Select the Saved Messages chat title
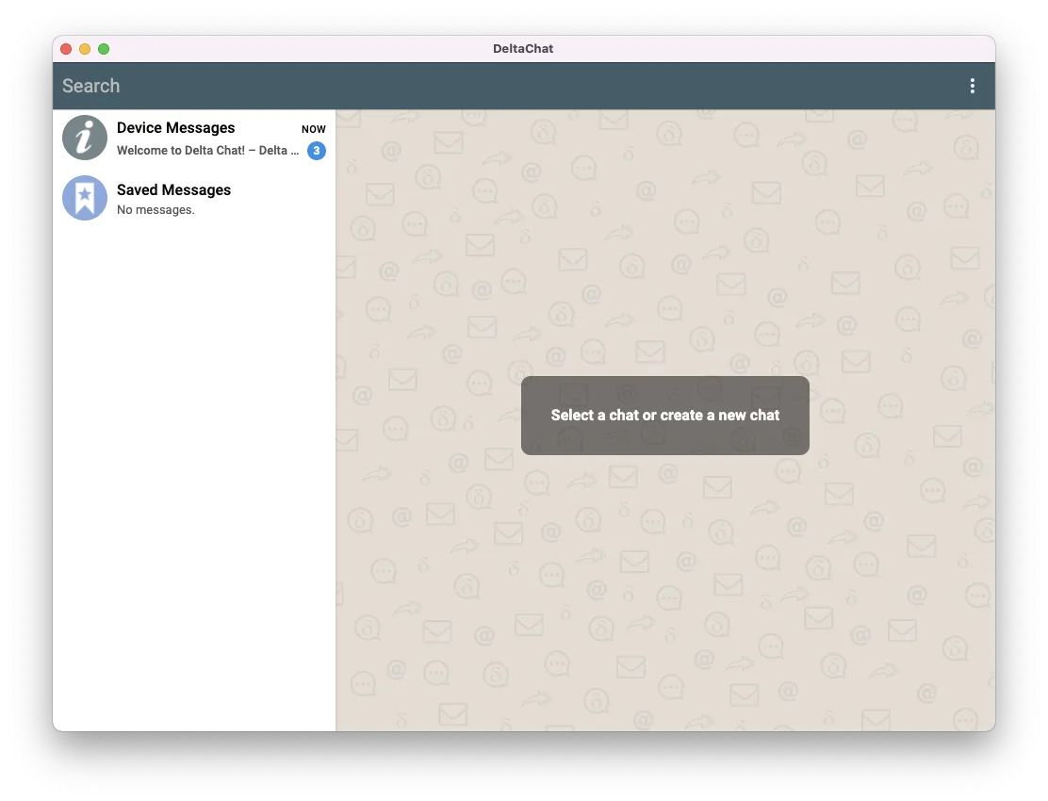 tap(173, 190)
